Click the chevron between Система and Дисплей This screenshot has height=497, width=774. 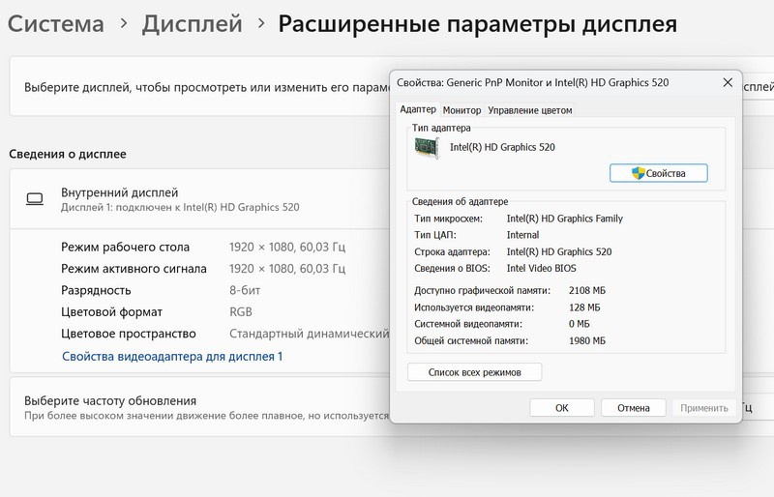121,24
